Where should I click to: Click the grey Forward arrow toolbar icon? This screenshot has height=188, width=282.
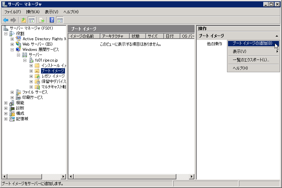point(13,20)
